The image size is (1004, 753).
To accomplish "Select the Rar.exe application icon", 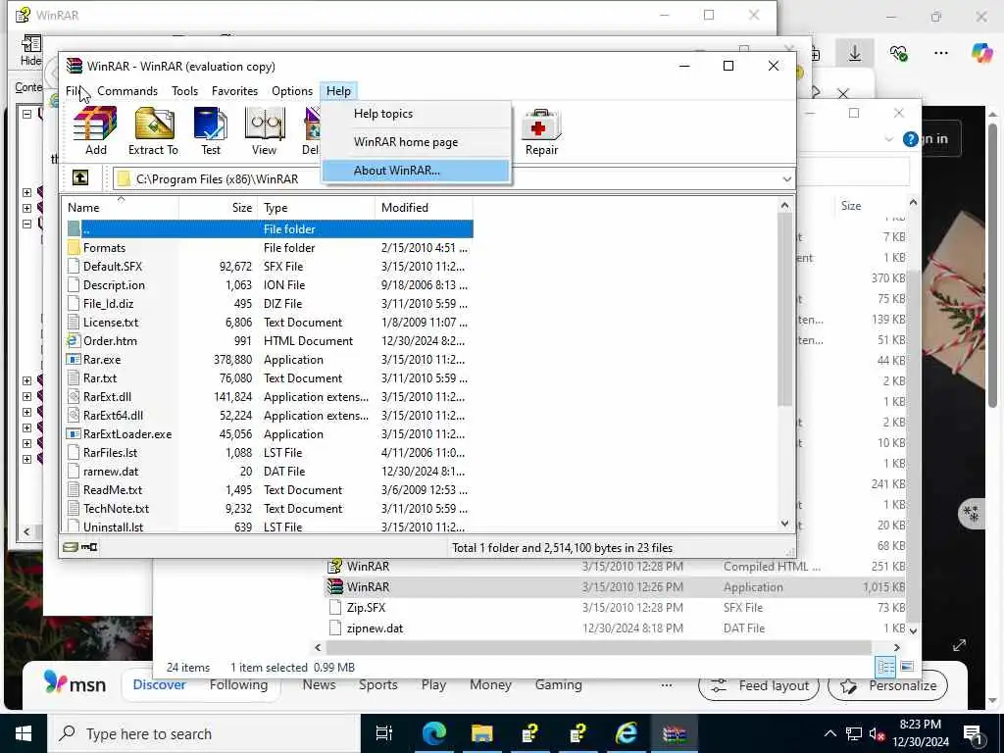I will click(x=74, y=359).
